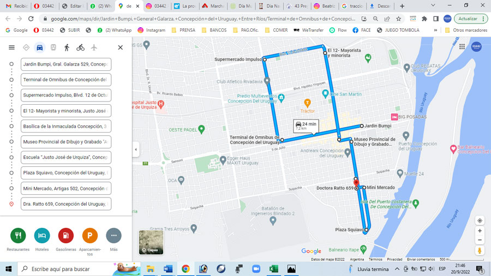Image resolution: width=491 pixels, height=276 pixels.
Task: Click the Gasolineras category icon
Action: pyautogui.click(x=65, y=236)
